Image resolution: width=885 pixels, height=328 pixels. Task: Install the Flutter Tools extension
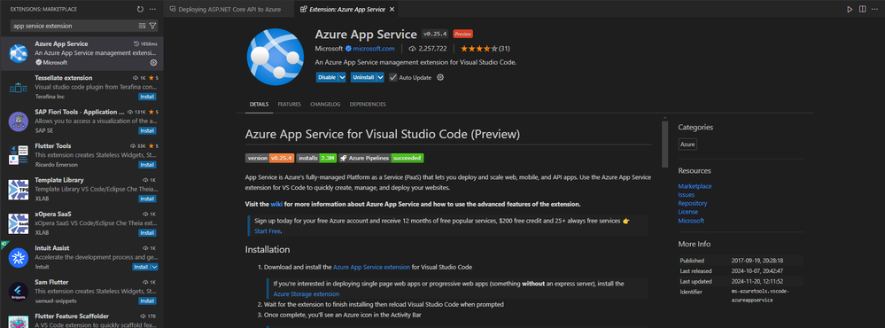(x=147, y=165)
